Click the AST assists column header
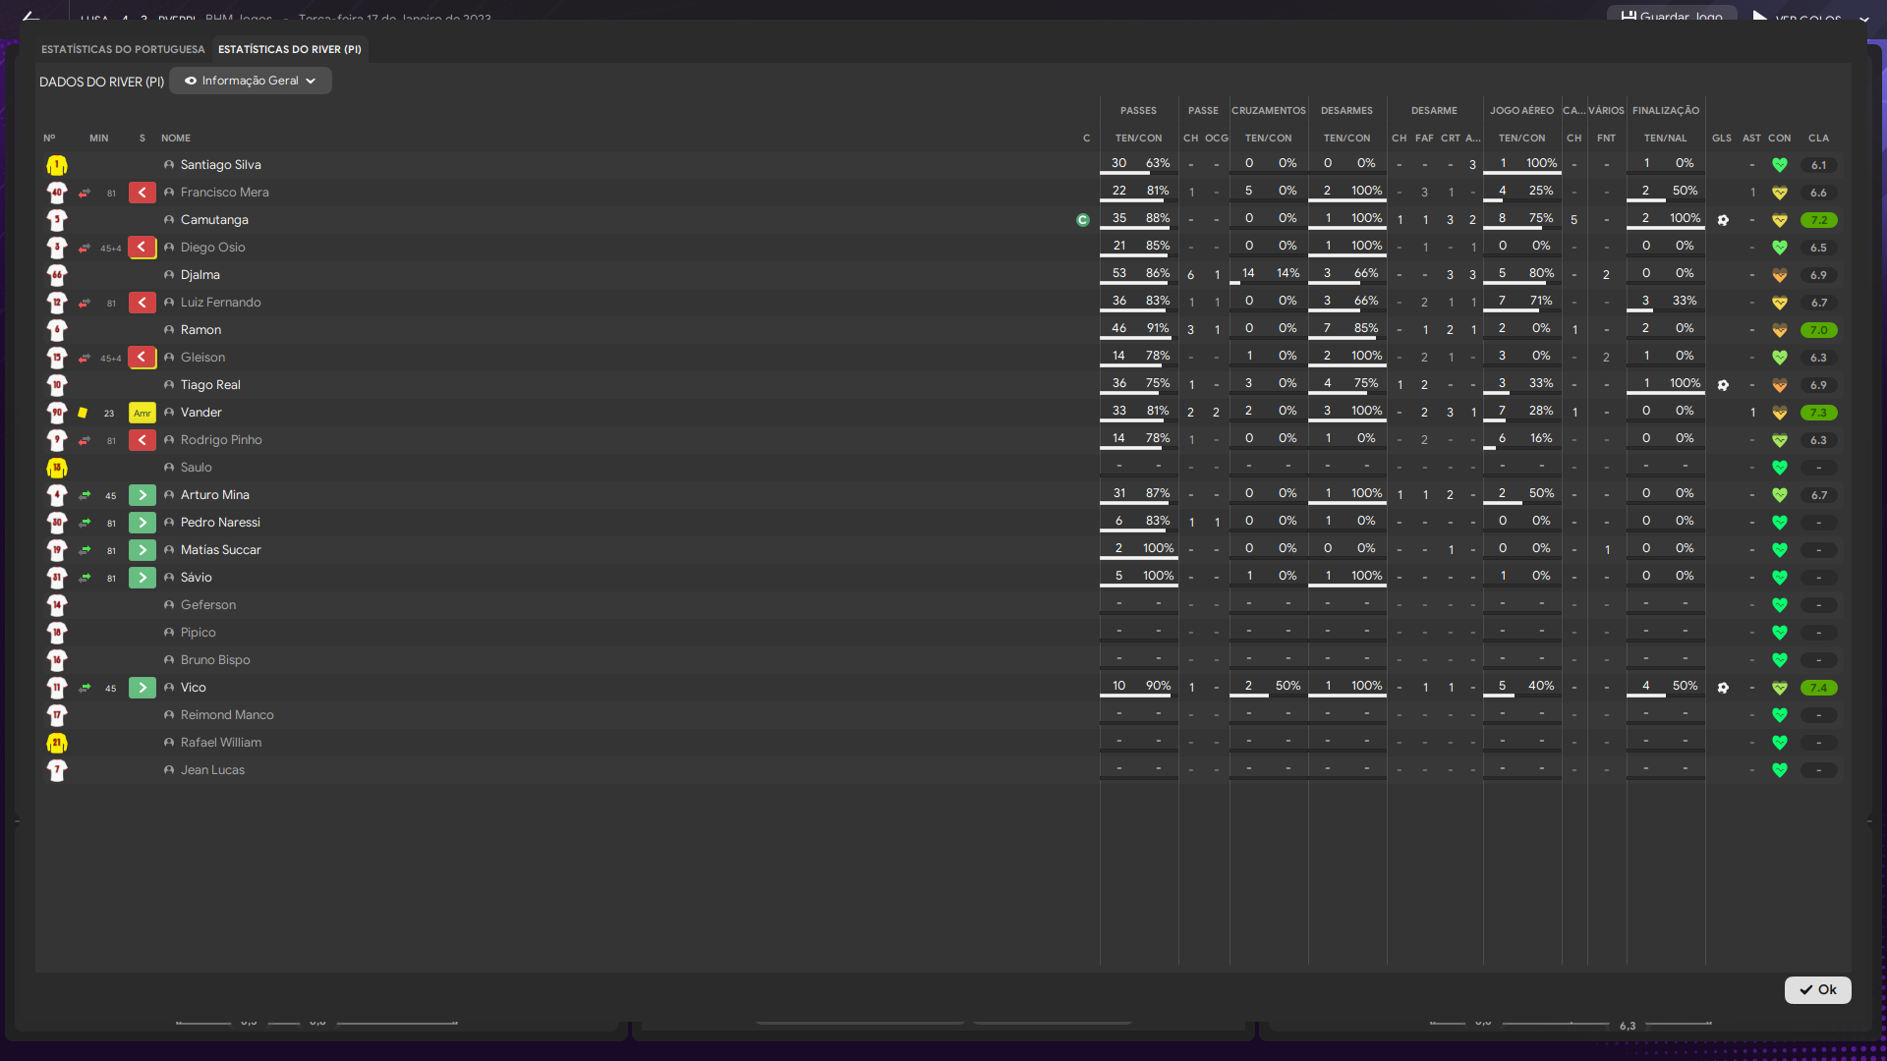This screenshot has height=1061, width=1887. coord(1751,139)
